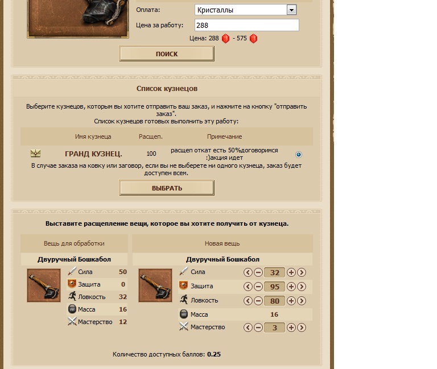Click the ВЫБРАТЬ select button
437x369 pixels.
(167, 188)
